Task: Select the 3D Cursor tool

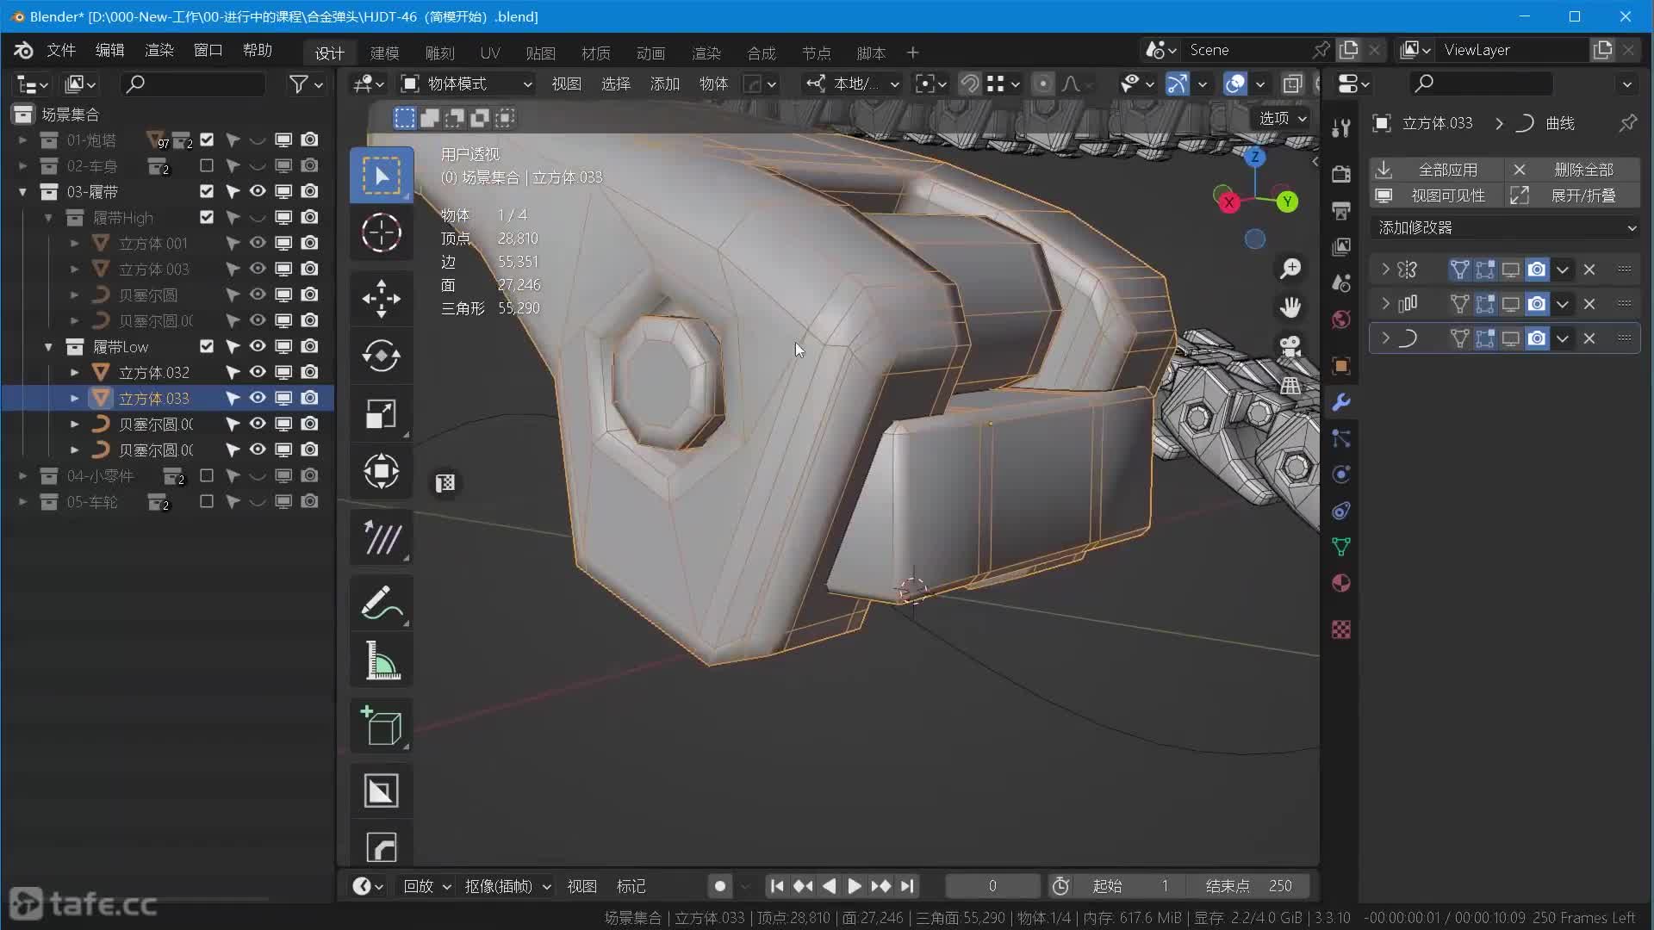Action: click(381, 232)
